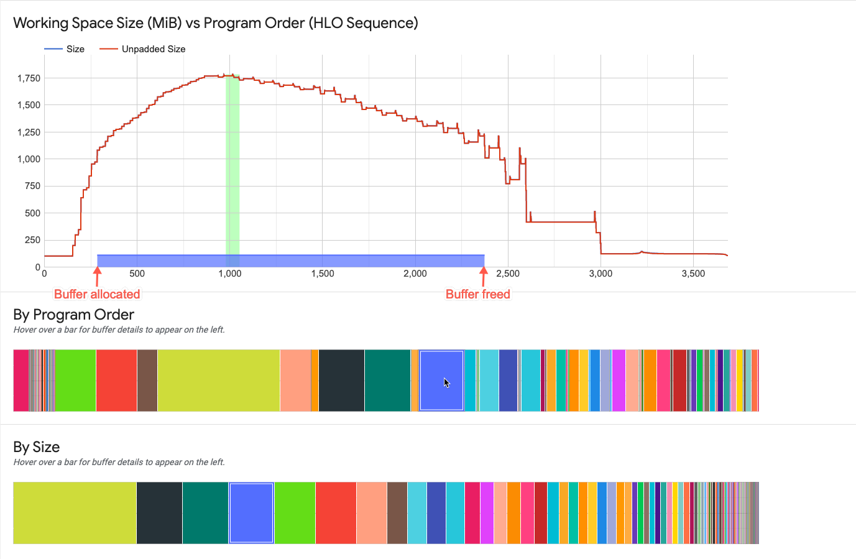Select the red bar in By Size
The image size is (856, 559).
click(x=336, y=513)
